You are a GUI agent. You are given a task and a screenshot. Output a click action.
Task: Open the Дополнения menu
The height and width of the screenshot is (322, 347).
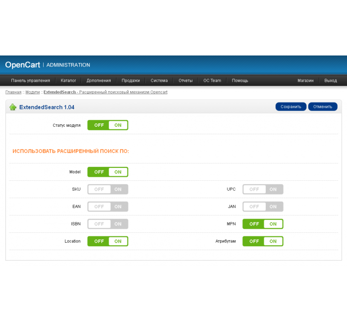(x=99, y=80)
